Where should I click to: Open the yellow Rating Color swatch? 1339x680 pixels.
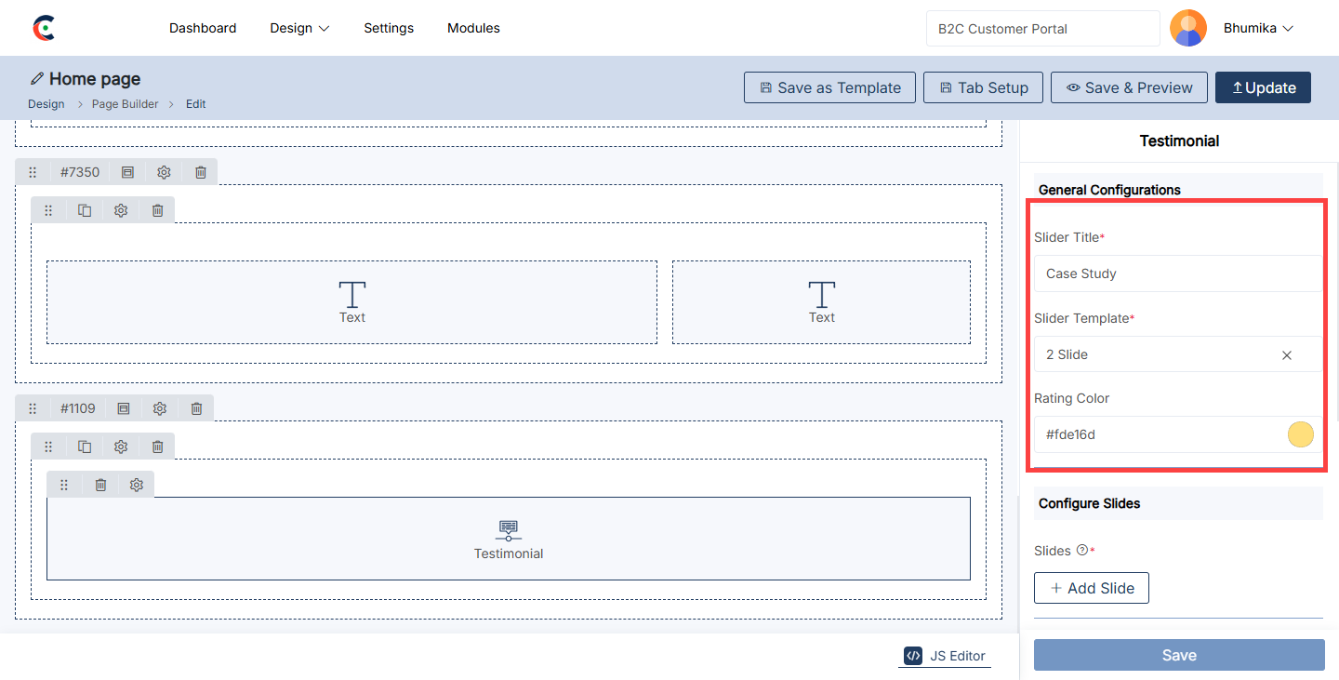[x=1300, y=434]
